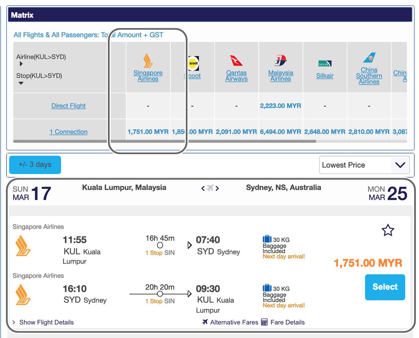Select the 2,091.00 MYR Qantas fare
Image resolution: width=419 pixels, height=338 pixels.
236,132
